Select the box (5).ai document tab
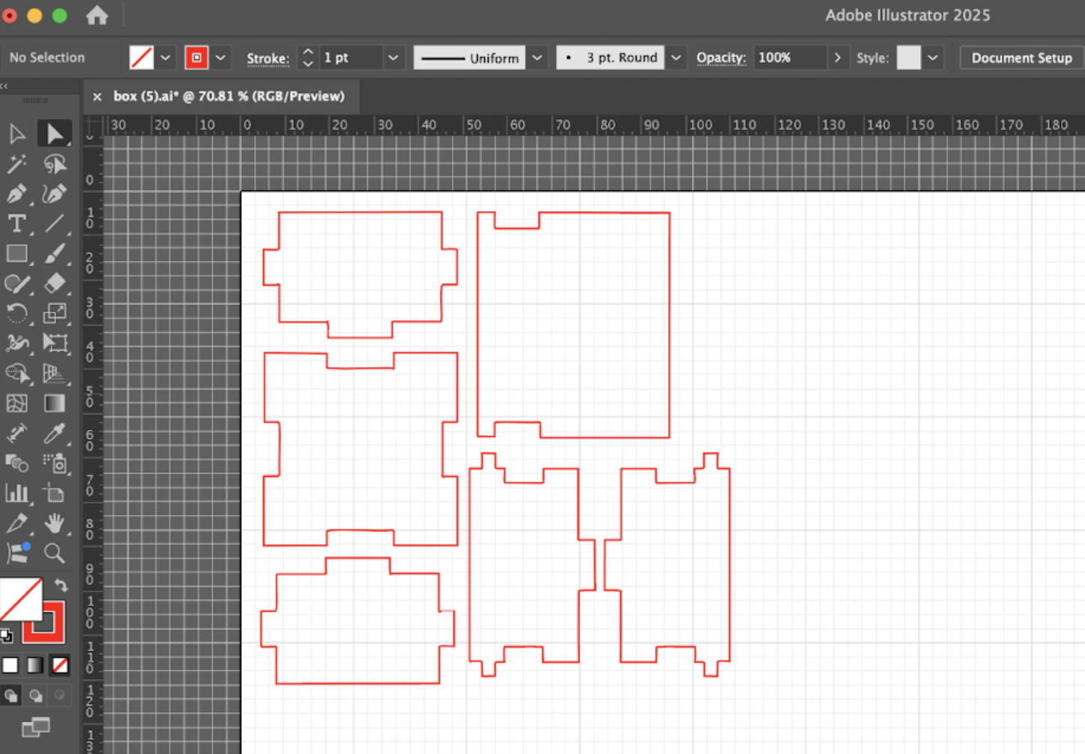This screenshot has width=1085, height=754. pyautogui.click(x=229, y=97)
